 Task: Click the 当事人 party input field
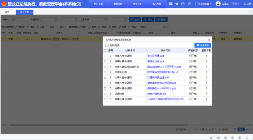(20, 19)
